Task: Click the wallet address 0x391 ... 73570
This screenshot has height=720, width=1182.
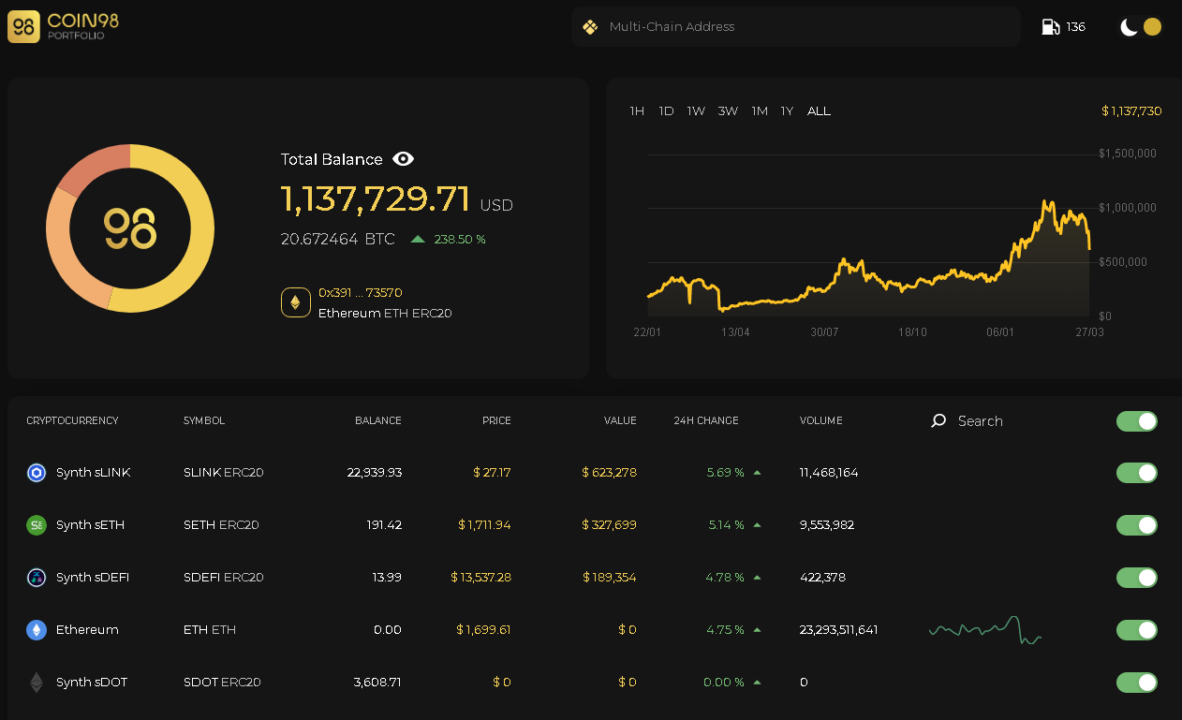Action: (361, 293)
